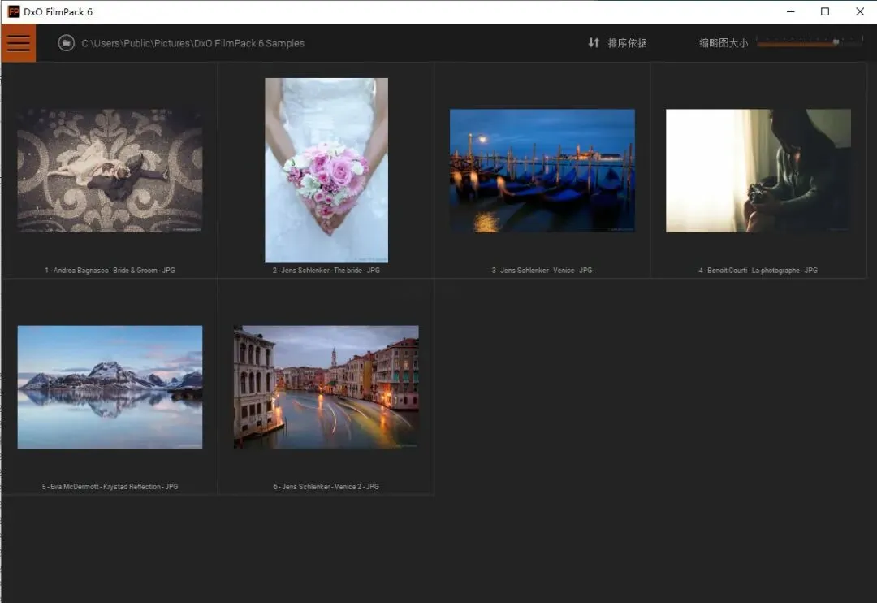Click the sort arrows icon
Image resolution: width=877 pixels, height=603 pixels.
pyautogui.click(x=594, y=42)
